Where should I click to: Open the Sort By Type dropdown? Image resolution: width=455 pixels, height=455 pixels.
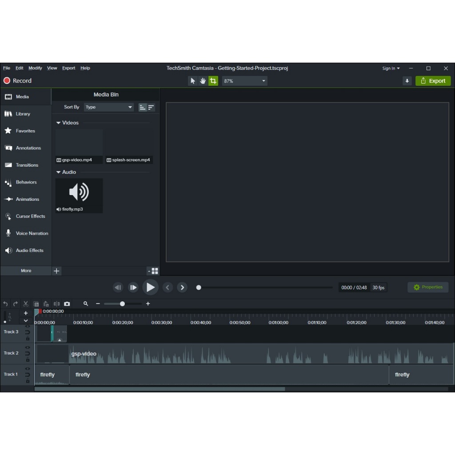pos(109,107)
